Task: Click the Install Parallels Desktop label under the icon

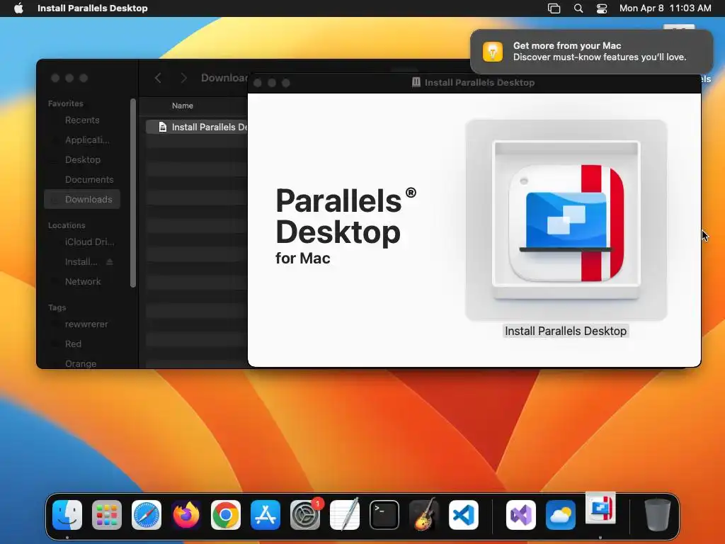Action: click(x=566, y=331)
